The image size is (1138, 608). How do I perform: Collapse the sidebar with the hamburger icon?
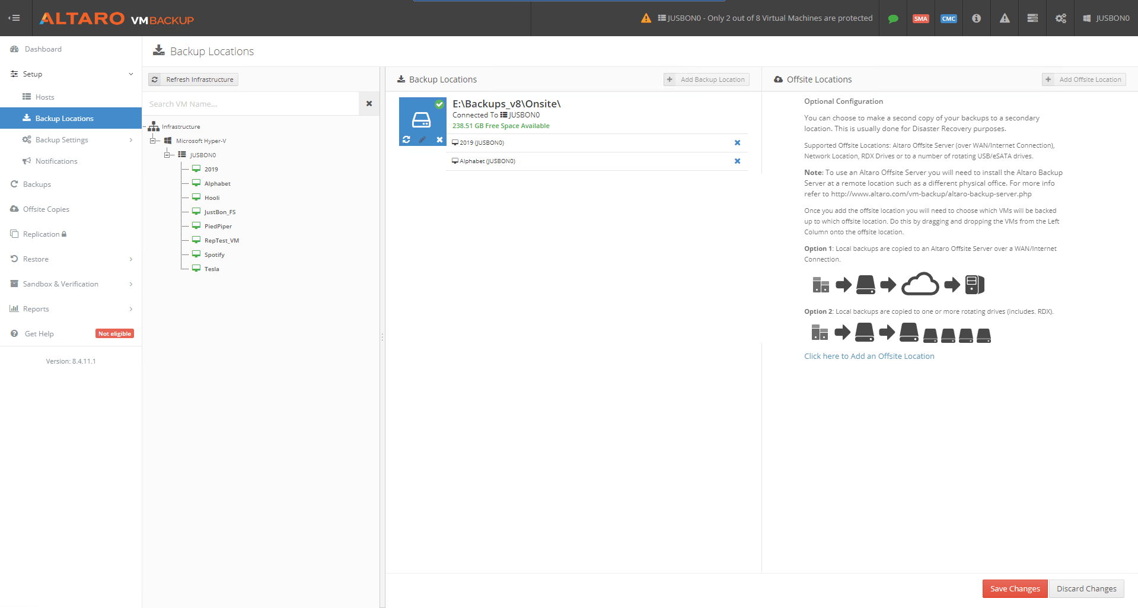tap(14, 18)
